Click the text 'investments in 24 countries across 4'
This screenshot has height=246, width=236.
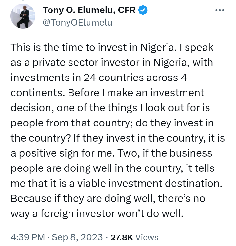(99, 78)
